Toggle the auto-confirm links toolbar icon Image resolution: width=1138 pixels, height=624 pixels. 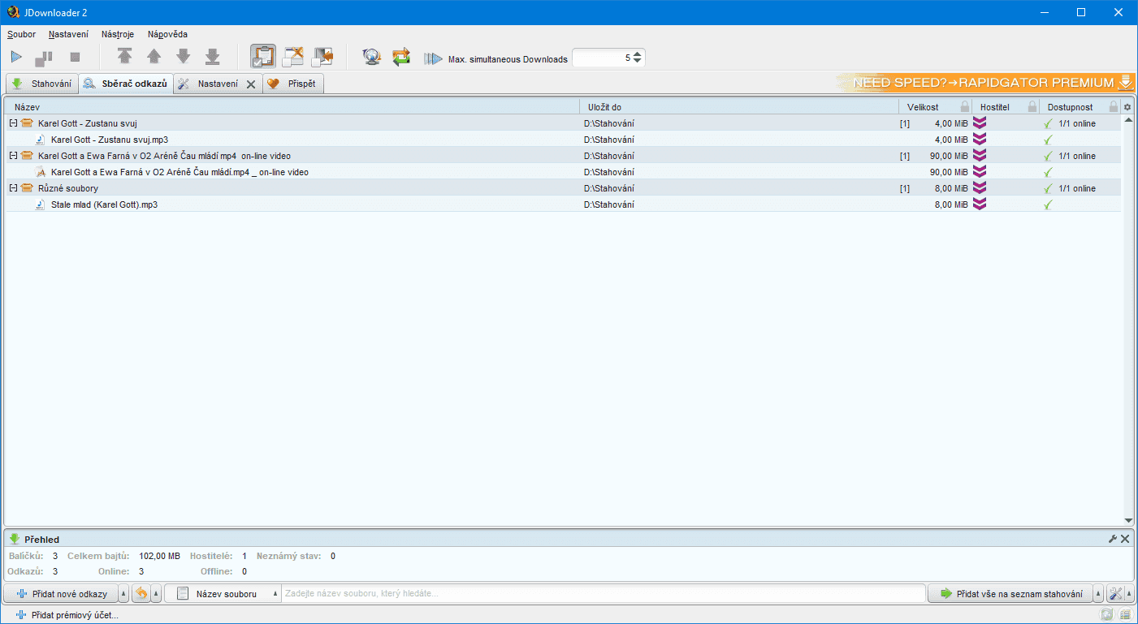[x=292, y=57]
